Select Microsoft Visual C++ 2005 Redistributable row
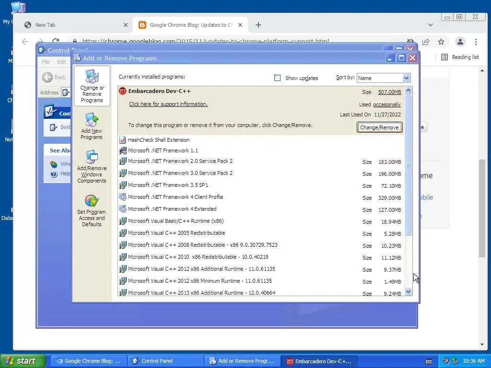The height and width of the screenshot is (368, 491). (x=261, y=233)
